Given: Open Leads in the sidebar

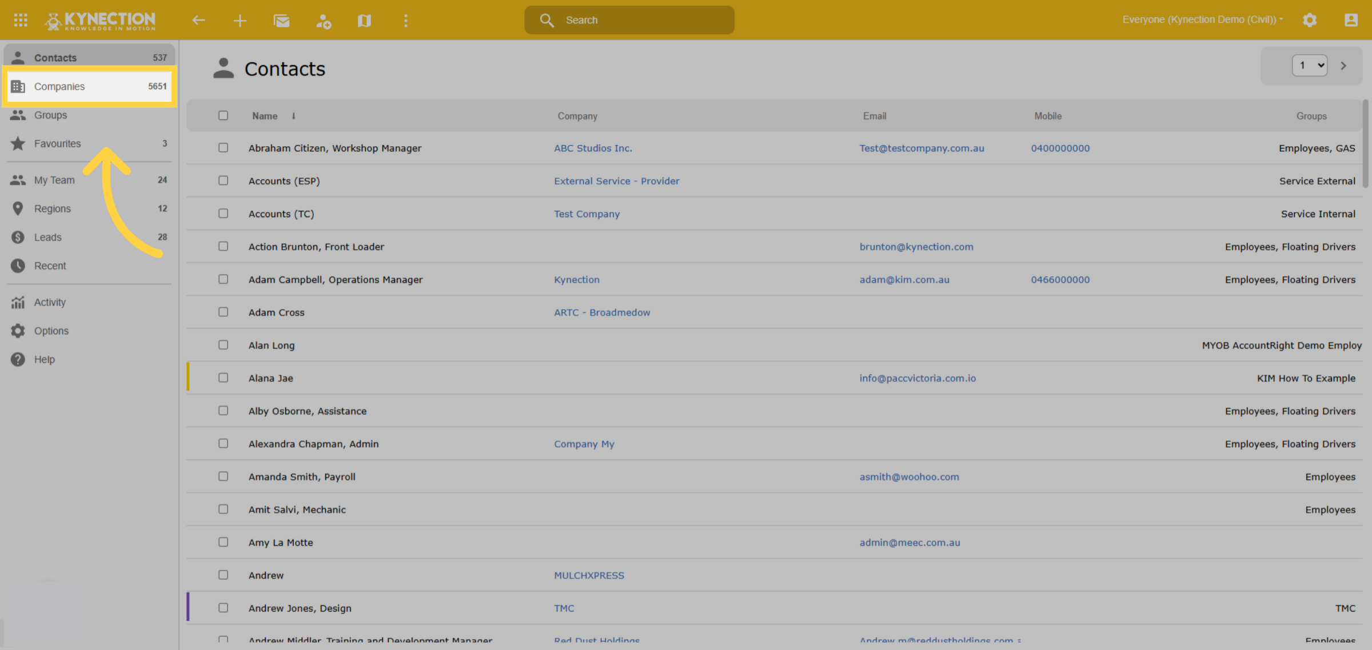Looking at the screenshot, I should [89, 237].
